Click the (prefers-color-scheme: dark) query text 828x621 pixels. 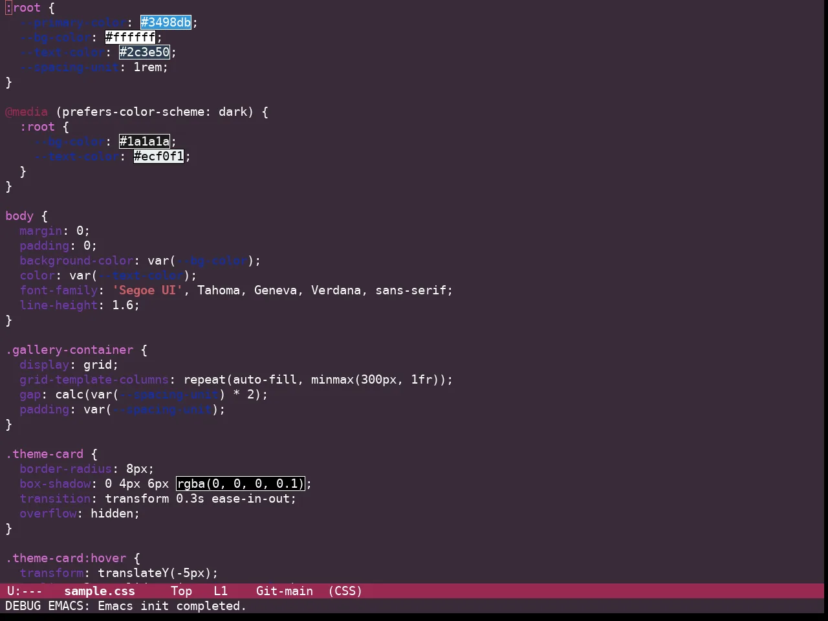(155, 112)
